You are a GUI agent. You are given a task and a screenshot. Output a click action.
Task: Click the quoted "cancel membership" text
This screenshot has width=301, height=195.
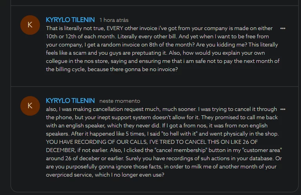(x=195, y=150)
